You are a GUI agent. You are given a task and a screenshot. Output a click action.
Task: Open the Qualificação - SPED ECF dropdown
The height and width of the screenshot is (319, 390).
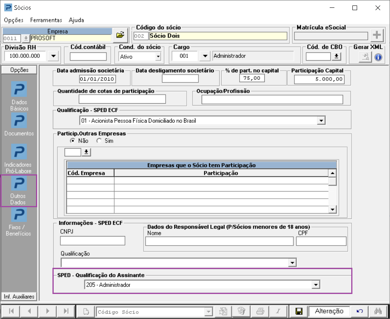point(321,121)
